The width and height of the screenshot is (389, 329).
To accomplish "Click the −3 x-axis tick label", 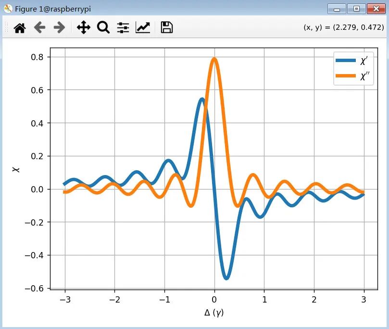I will point(65,300).
